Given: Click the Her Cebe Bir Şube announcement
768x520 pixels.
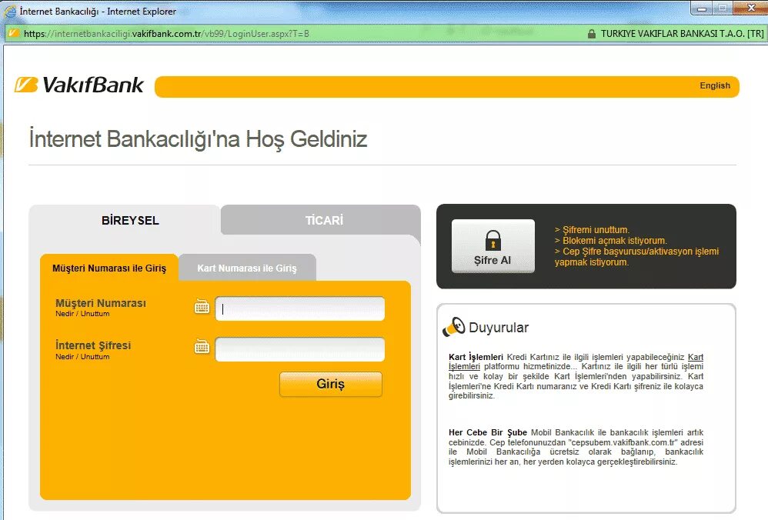Looking at the screenshot, I should point(576,447).
